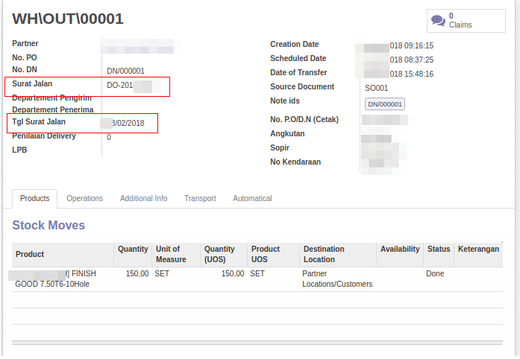Screen dimensions: 520x359
Task: Open source document SO001
Action: click(376, 88)
